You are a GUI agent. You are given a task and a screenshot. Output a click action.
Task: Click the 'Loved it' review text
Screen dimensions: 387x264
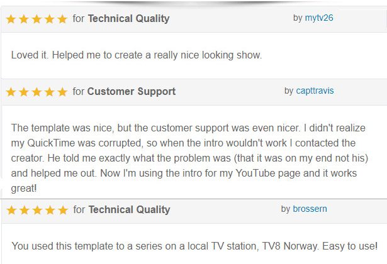pos(137,55)
